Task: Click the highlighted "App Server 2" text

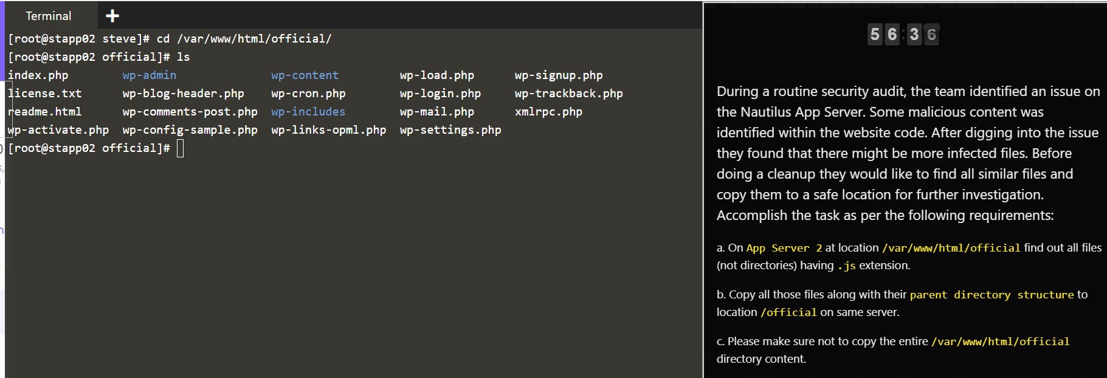Action: (784, 248)
